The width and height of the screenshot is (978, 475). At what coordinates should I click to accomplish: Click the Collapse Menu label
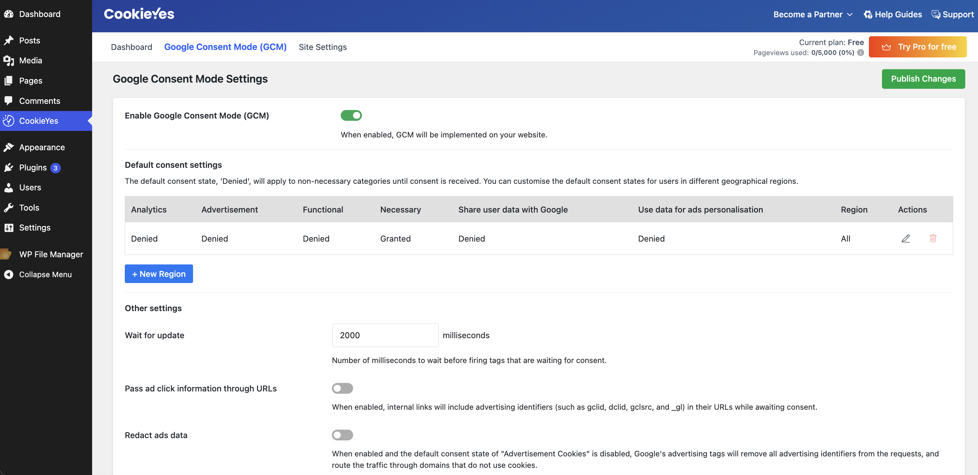(45, 274)
